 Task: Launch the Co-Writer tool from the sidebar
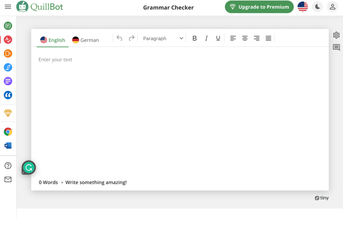(8, 67)
